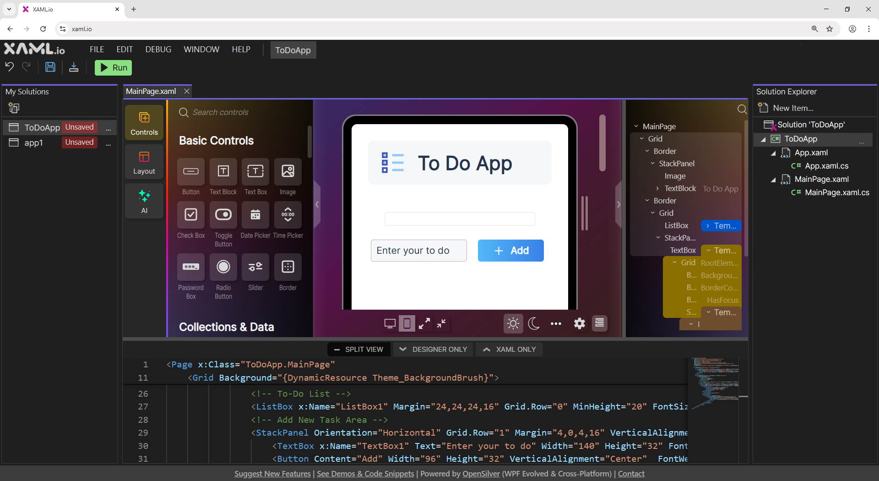Screen dimensions: 879x481
Task: Select the Time Picker control
Action: 288,215
